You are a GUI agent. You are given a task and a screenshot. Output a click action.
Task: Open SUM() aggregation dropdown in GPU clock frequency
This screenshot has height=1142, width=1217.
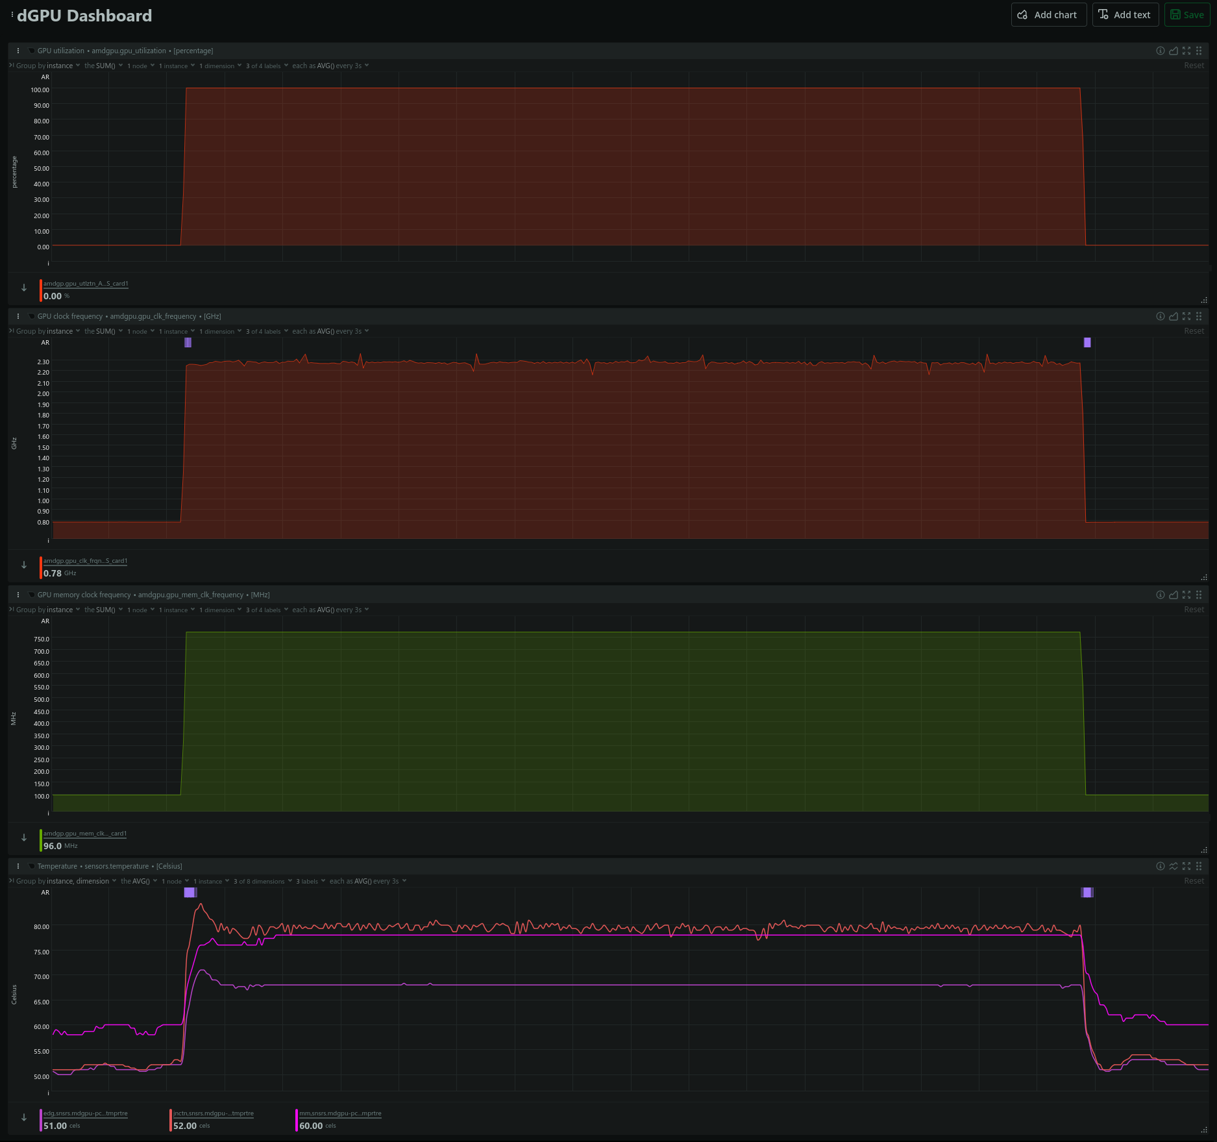click(x=103, y=331)
